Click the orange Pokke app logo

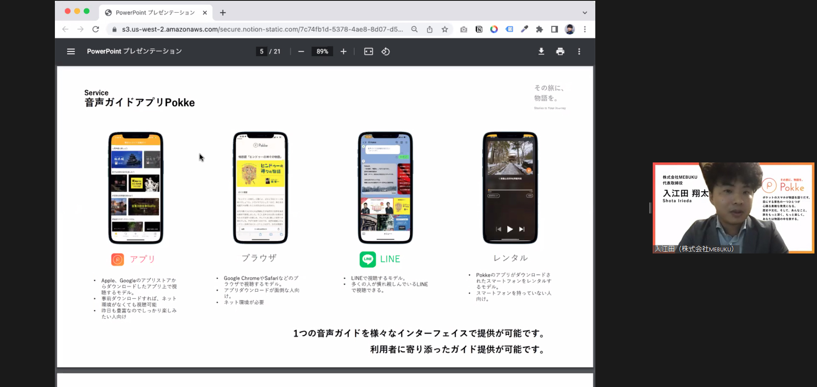tap(117, 259)
